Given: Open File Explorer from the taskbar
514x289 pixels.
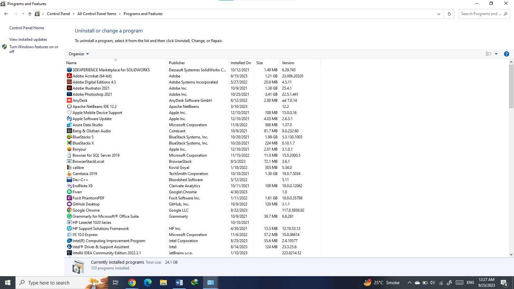Looking at the screenshot, I should [x=164, y=283].
